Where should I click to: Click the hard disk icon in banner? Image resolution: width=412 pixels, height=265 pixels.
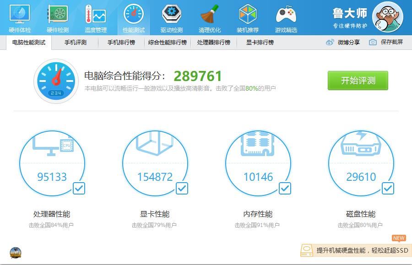(307, 250)
